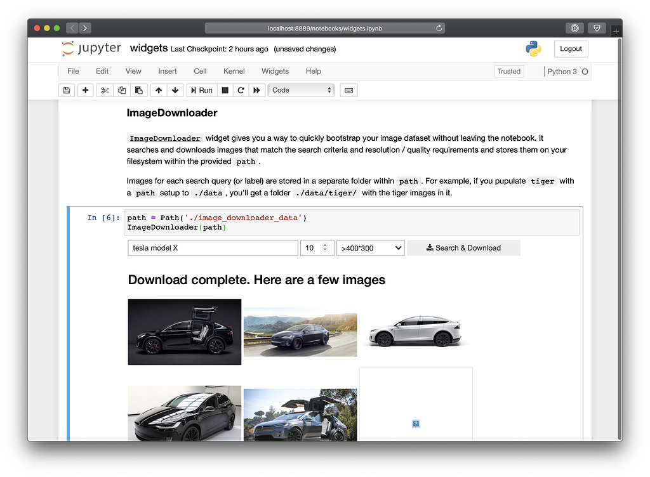Viewport: 650px width, 477px height.
Task: Open the command palette keyboard icon
Action: [348, 90]
